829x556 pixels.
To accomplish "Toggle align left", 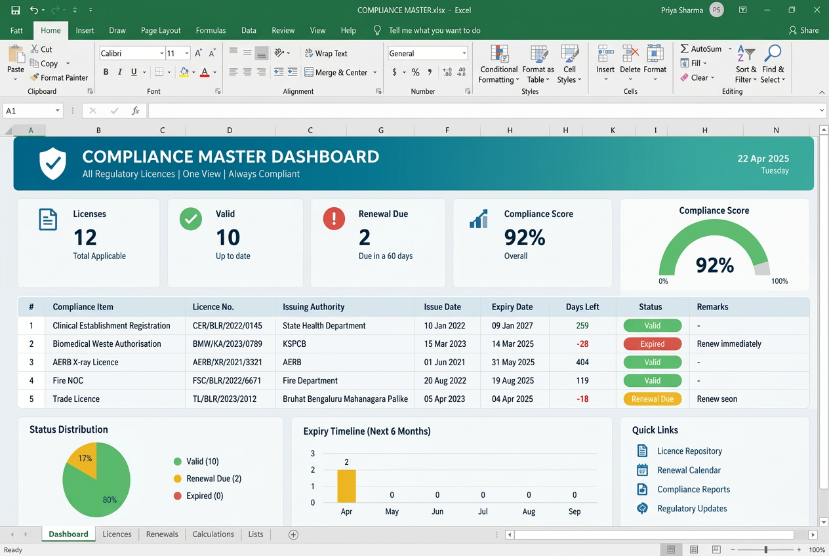I will pyautogui.click(x=233, y=72).
